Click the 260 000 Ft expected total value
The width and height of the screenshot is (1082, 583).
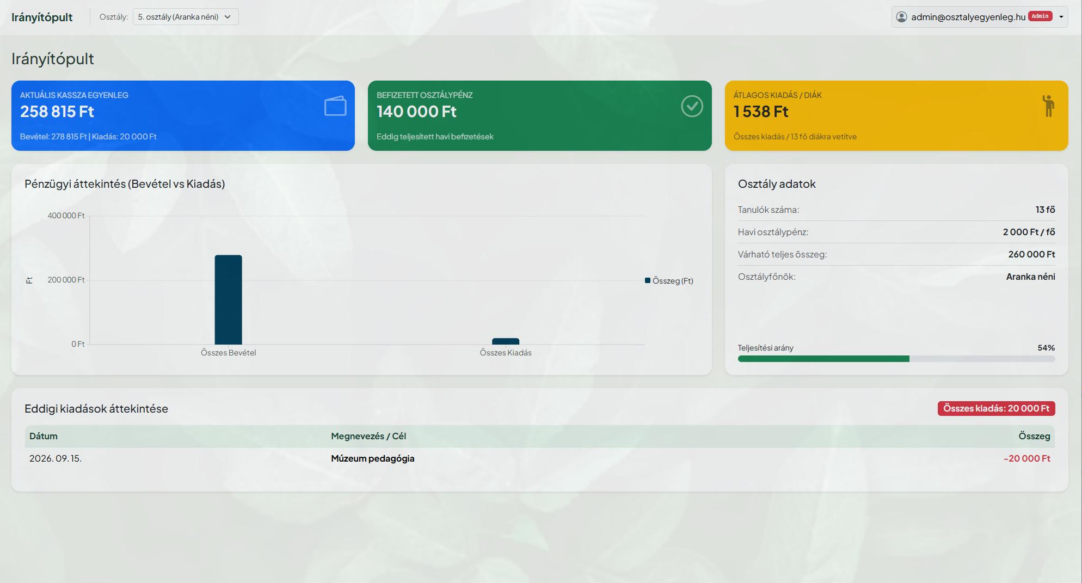[1031, 254]
